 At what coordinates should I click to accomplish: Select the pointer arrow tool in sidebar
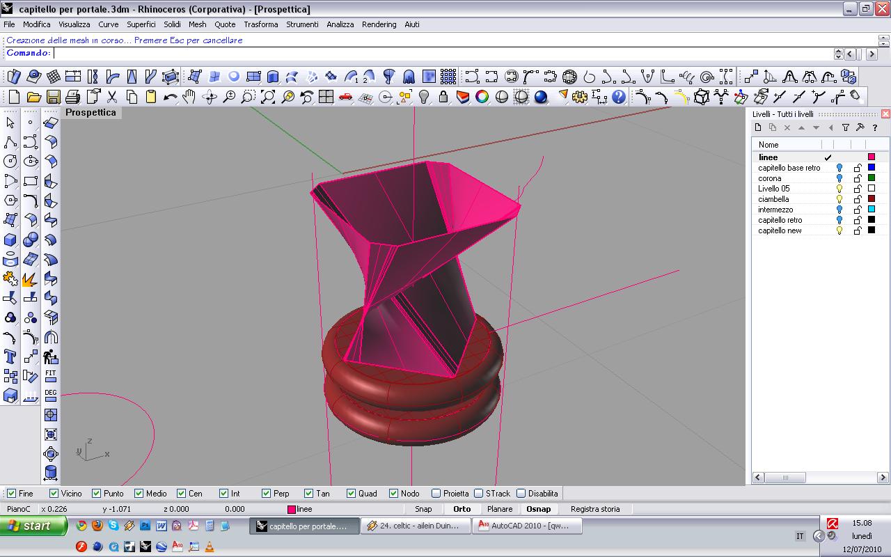(10, 123)
